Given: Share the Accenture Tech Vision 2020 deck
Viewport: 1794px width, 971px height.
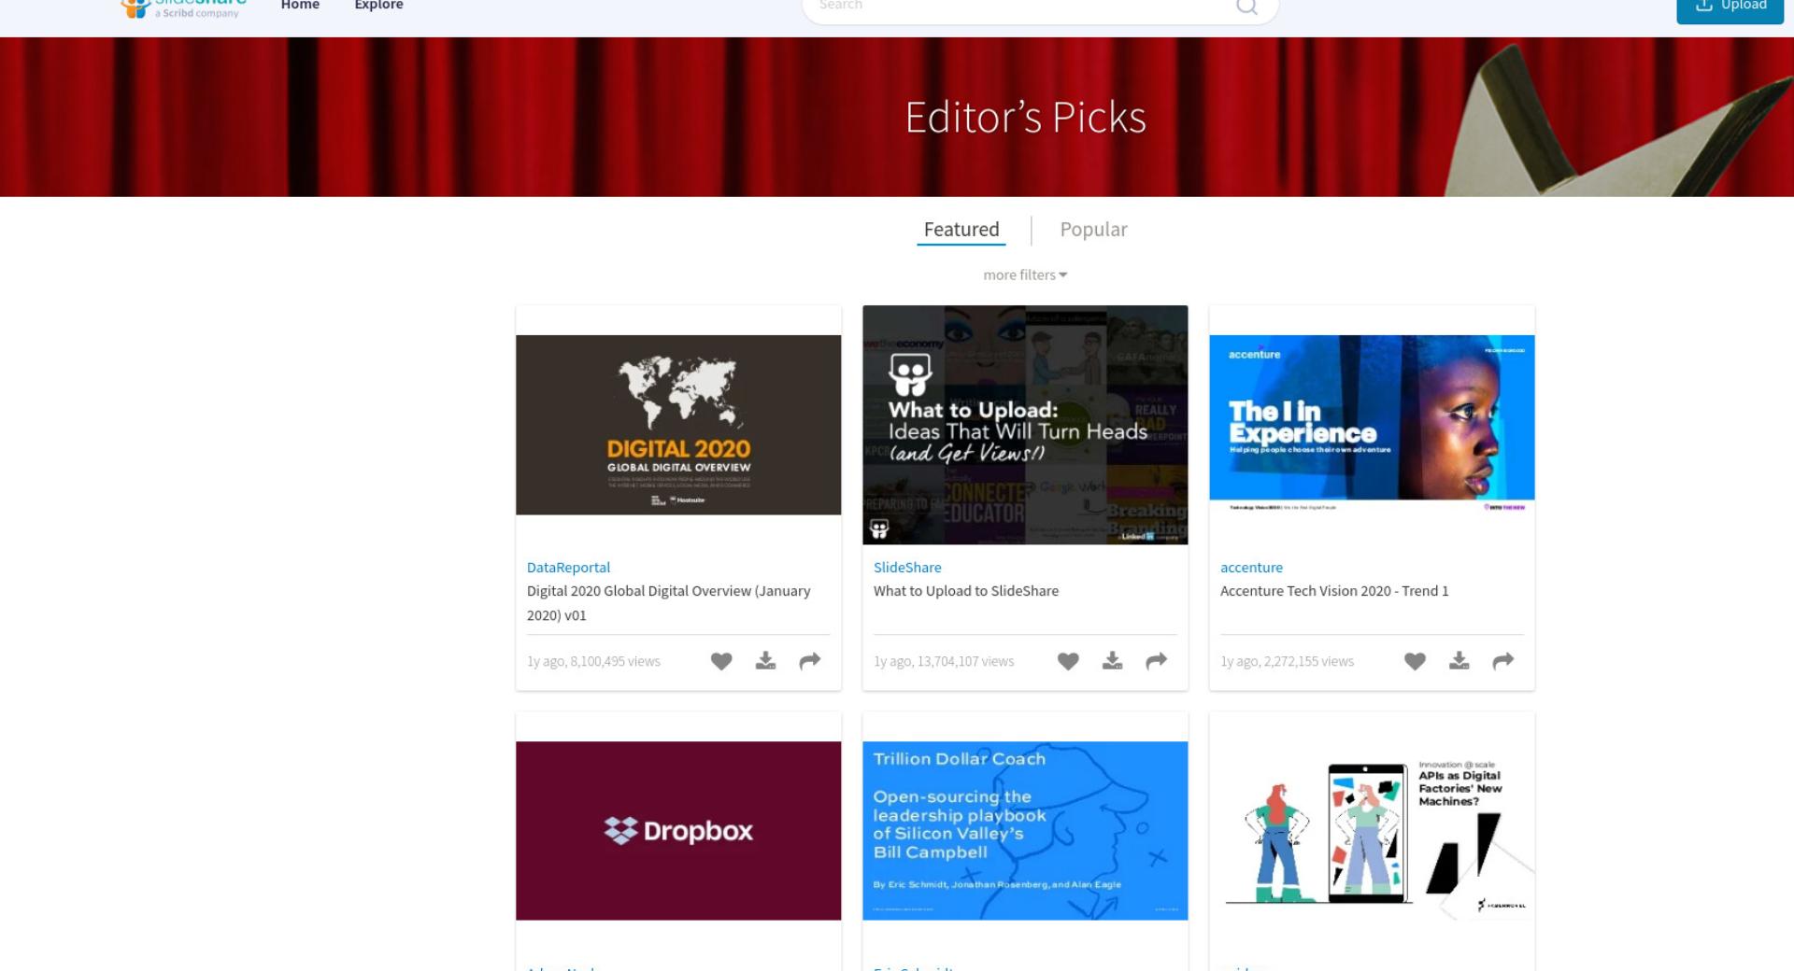Looking at the screenshot, I should point(1503,661).
